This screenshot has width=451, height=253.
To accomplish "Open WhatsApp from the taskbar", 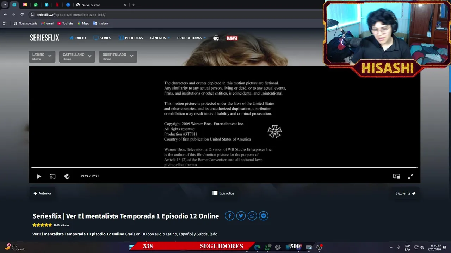I will point(267,247).
